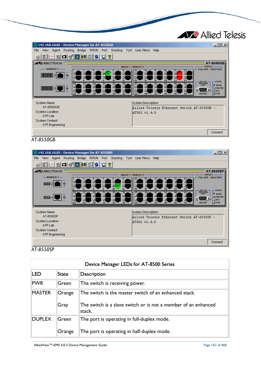Close the AT-8550GB Device Manager window
Image resolution: width=261 pixels, height=370 pixels.
[x=225, y=45]
